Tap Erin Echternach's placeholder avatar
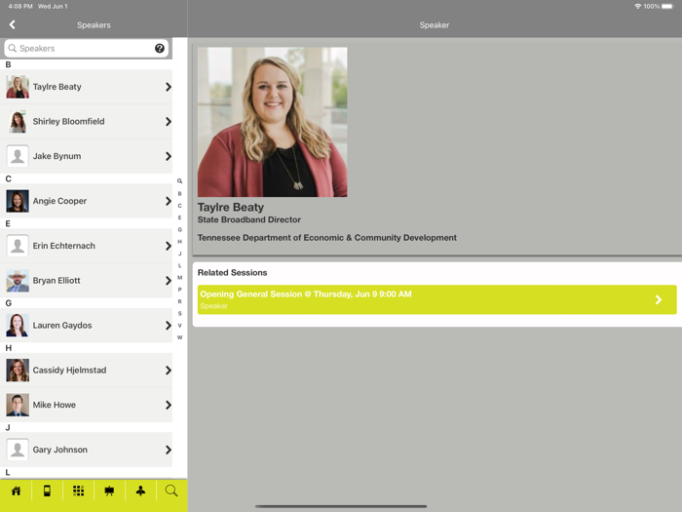Image resolution: width=682 pixels, height=512 pixels. click(18, 246)
